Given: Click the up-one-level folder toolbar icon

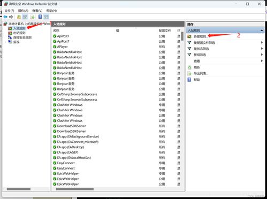Looking at the screenshot, I should point(19,17).
